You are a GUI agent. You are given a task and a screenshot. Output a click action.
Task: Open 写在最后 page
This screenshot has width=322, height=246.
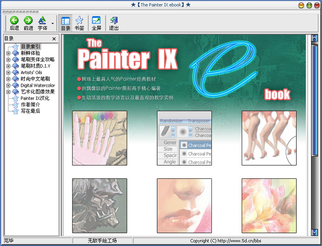point(30,111)
